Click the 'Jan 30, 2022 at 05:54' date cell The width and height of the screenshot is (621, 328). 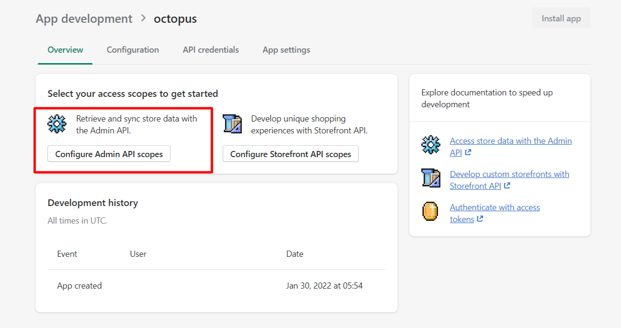[325, 286]
